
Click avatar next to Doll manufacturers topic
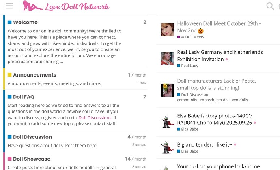[168, 90]
